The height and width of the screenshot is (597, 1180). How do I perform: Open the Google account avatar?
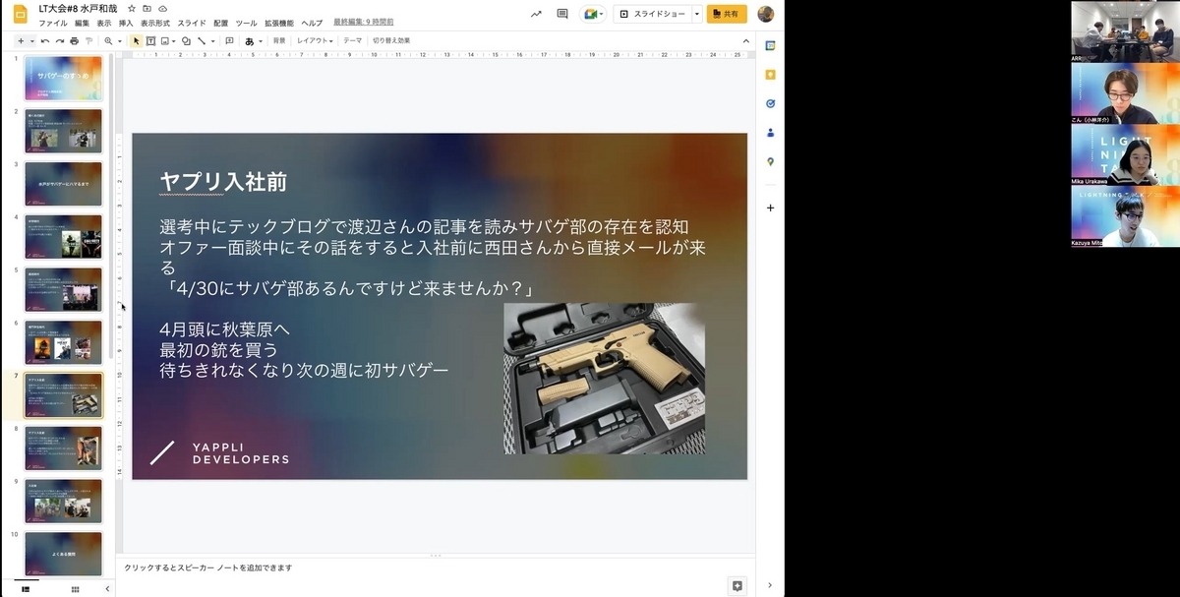click(766, 14)
